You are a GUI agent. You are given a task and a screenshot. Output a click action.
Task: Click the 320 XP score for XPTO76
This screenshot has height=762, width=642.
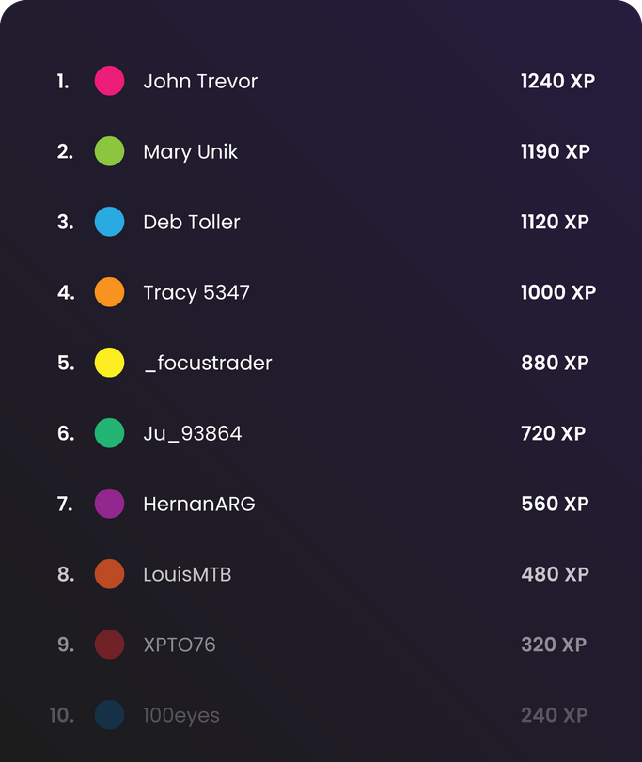(554, 645)
